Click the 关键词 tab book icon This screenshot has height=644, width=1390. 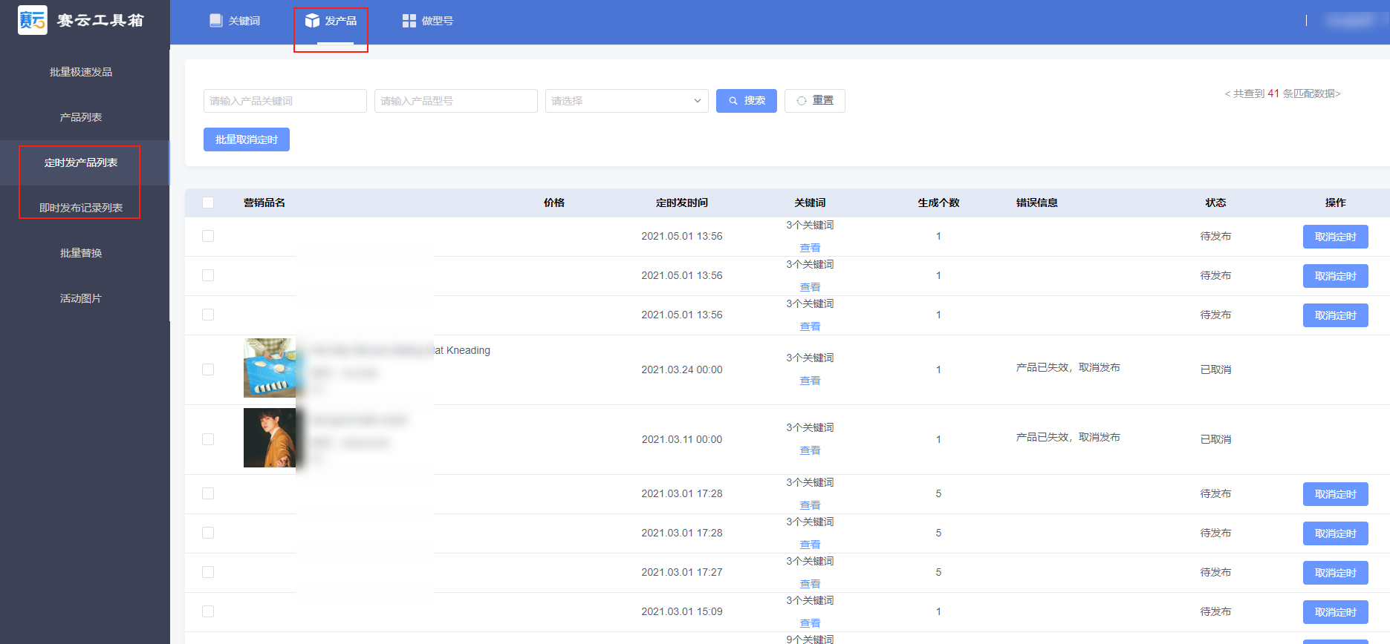(x=216, y=21)
